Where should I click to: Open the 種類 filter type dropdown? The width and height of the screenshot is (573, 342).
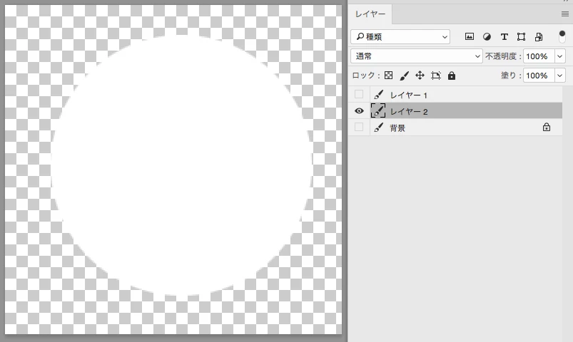(400, 36)
